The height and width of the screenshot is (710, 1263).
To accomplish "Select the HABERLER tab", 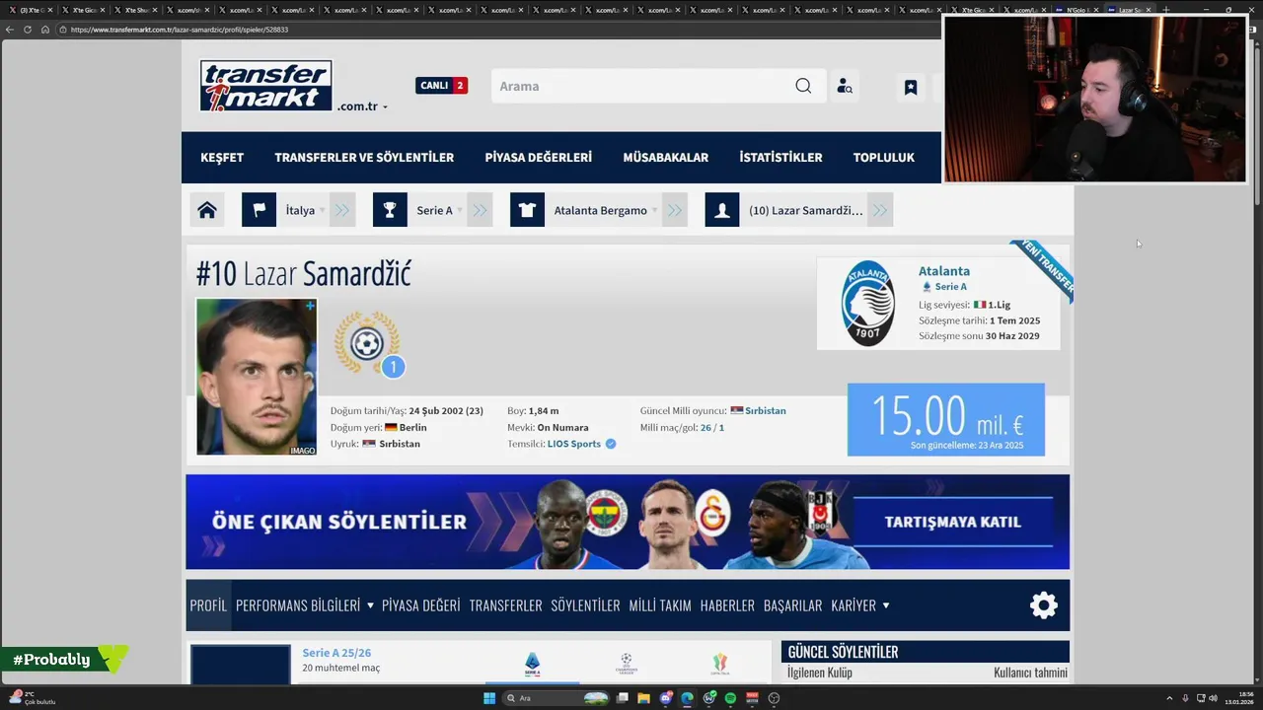I will [727, 605].
